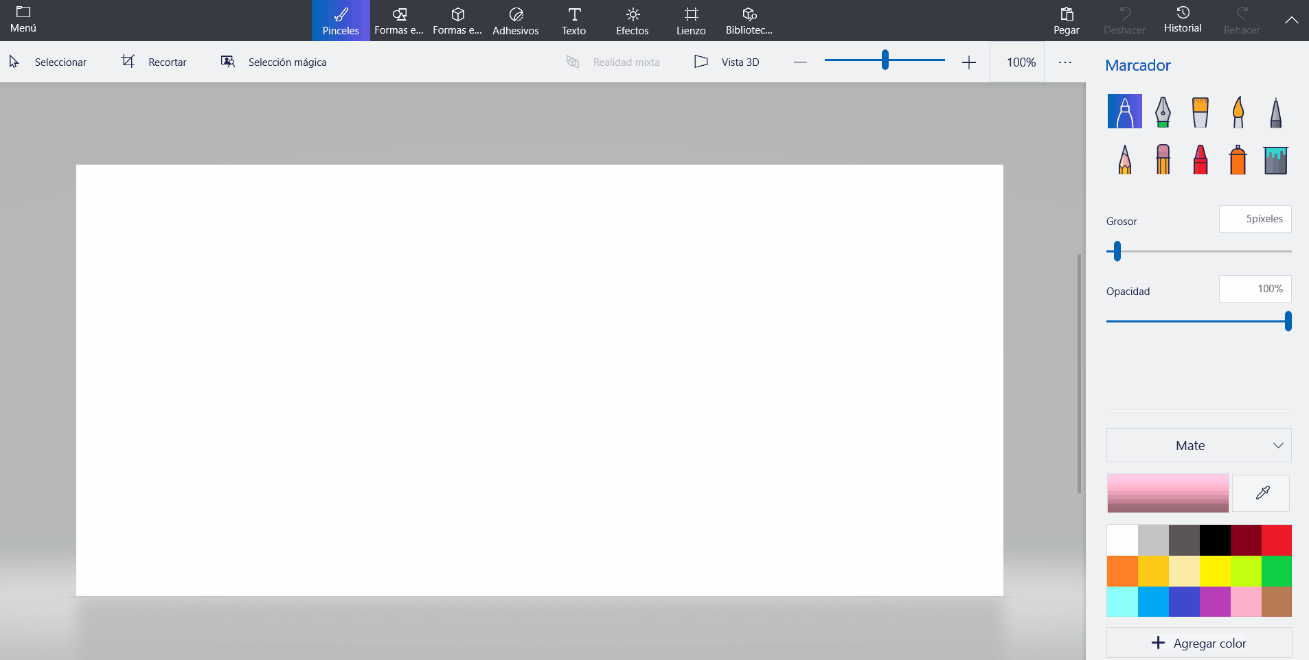Pick the gold color swatch
The image size is (1309, 660).
point(1153,571)
